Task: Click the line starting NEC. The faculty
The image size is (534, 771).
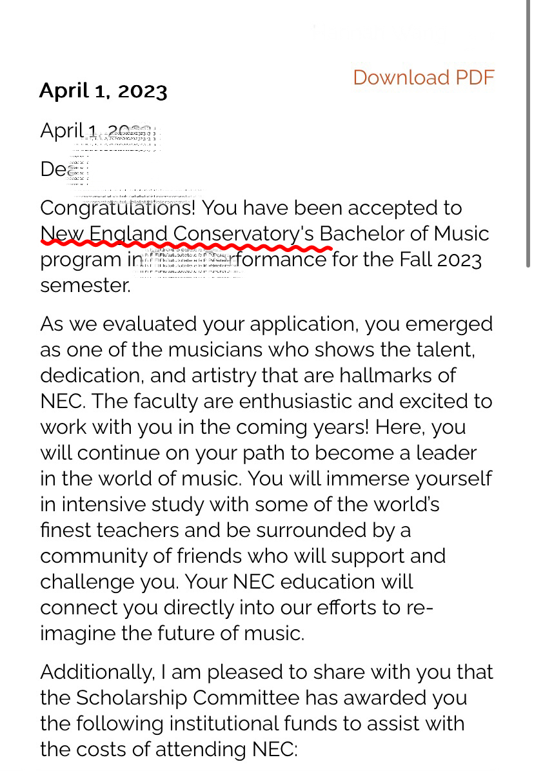Action: click(x=266, y=401)
